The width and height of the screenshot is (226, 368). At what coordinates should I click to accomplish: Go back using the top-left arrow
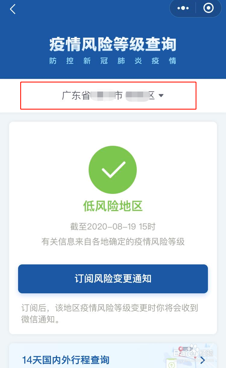click(12, 9)
